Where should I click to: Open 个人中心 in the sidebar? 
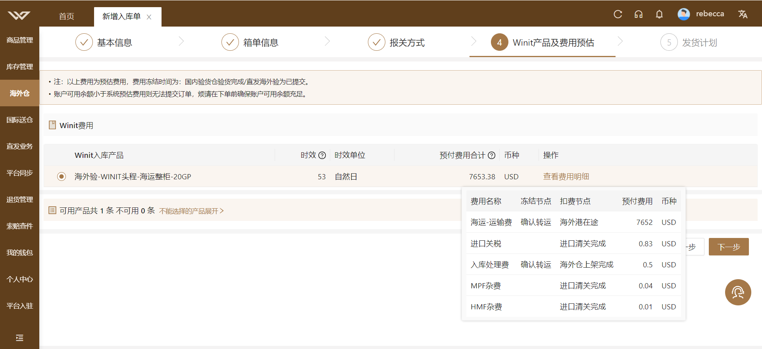(x=19, y=279)
